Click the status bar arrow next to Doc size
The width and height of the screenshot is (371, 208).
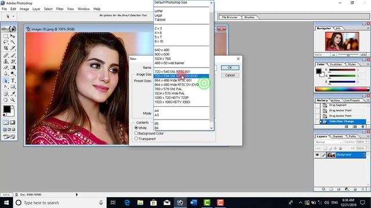click(x=77, y=195)
